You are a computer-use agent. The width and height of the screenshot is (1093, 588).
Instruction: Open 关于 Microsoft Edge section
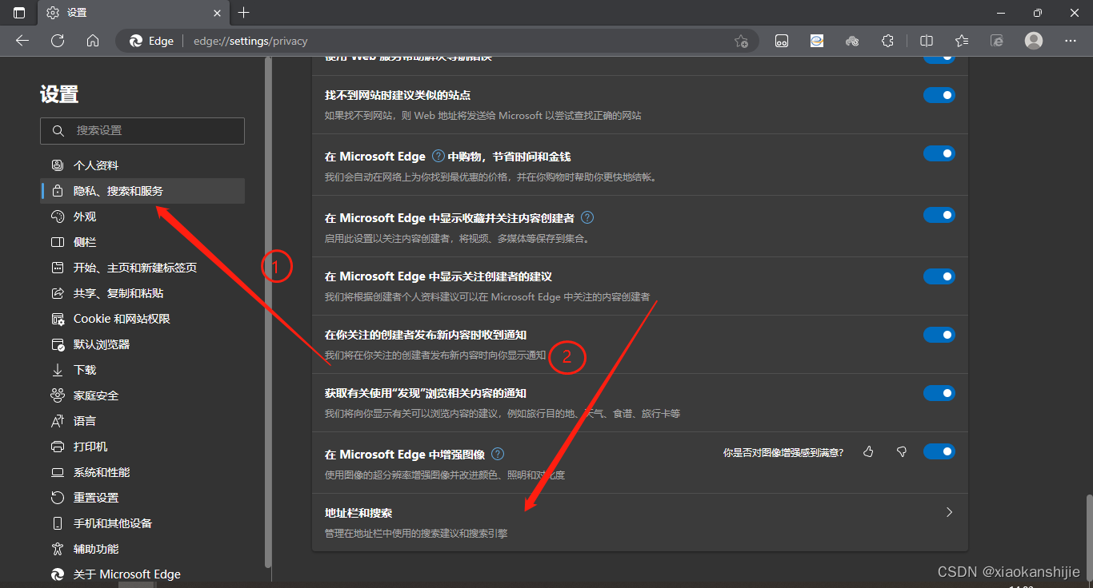point(142,574)
